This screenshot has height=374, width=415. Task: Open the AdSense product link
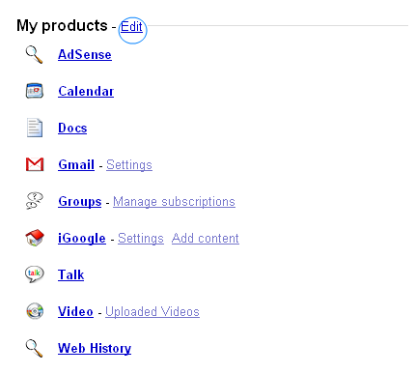click(85, 54)
